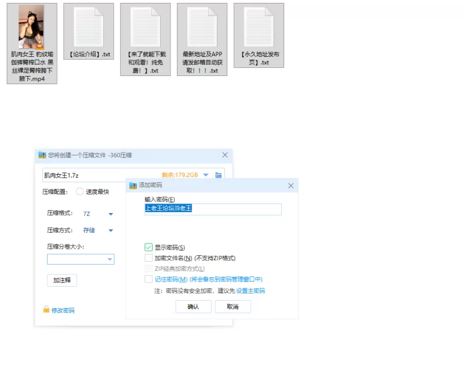Uncheck the 显示密码 checkbox

coord(148,247)
